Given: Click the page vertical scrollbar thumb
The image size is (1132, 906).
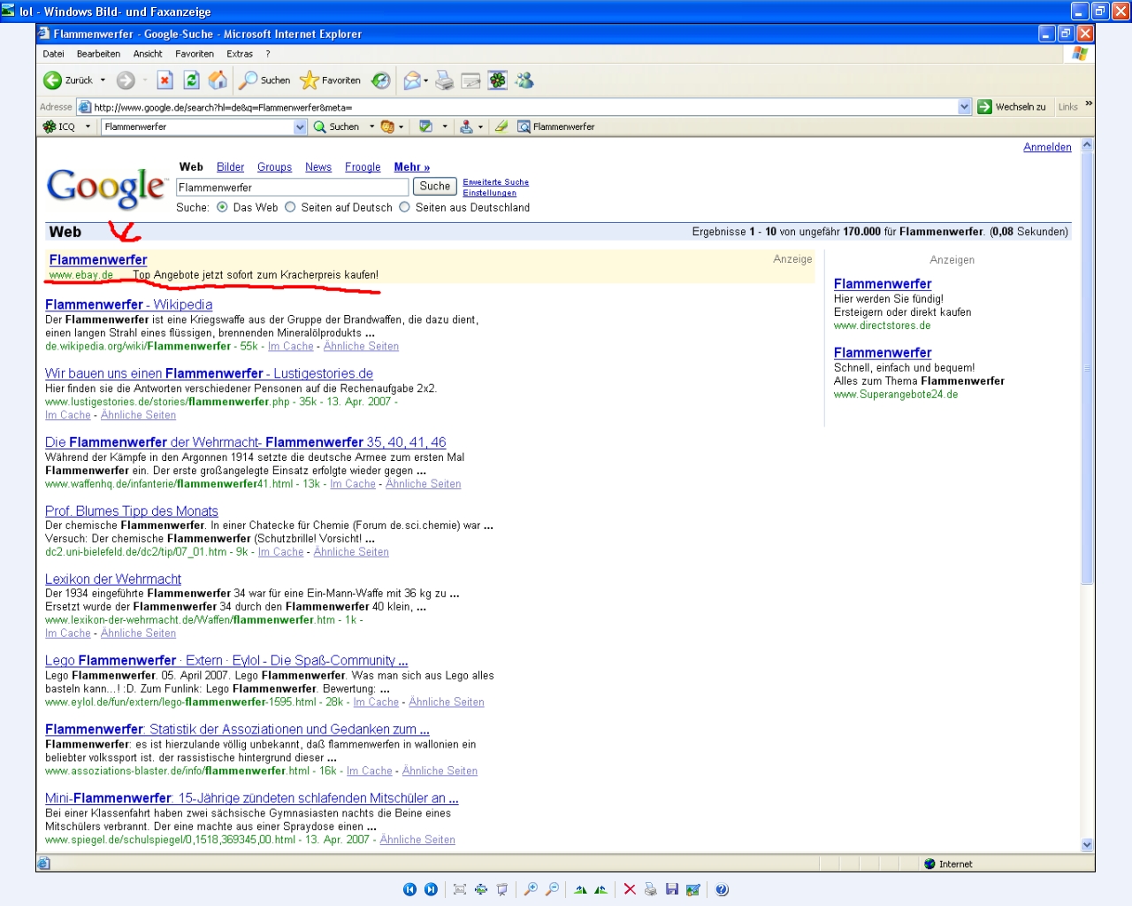Looking at the screenshot, I should (x=1087, y=367).
